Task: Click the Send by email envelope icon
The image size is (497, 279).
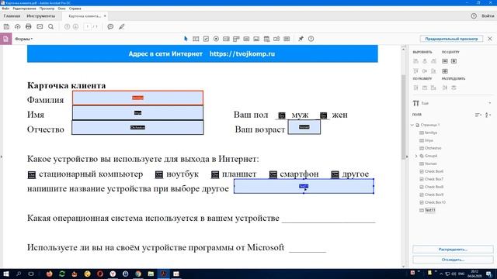Action: [x=40, y=26]
